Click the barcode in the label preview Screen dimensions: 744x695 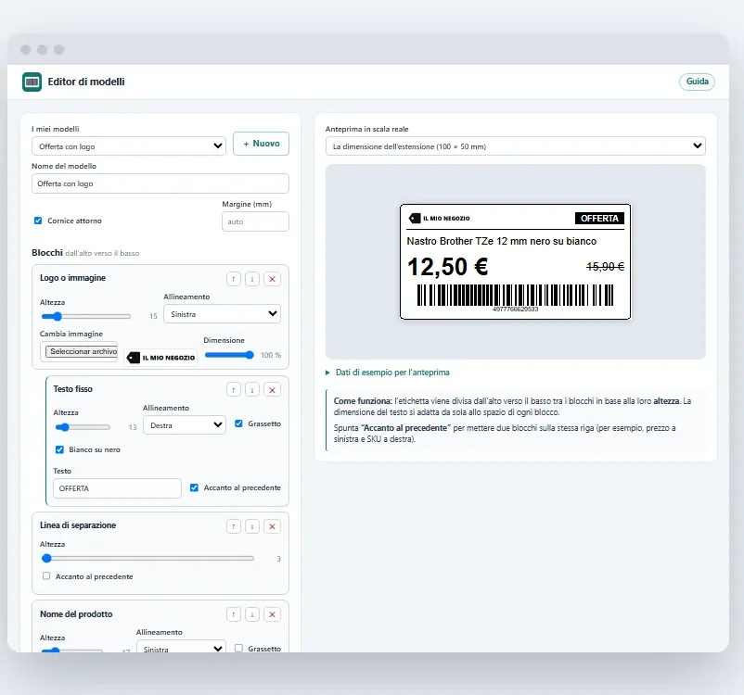tap(515, 296)
